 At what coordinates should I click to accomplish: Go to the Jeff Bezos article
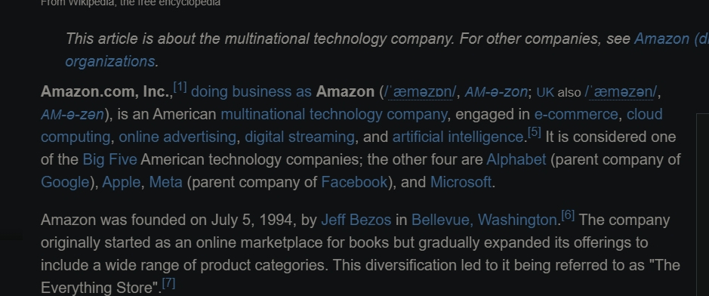tap(356, 220)
